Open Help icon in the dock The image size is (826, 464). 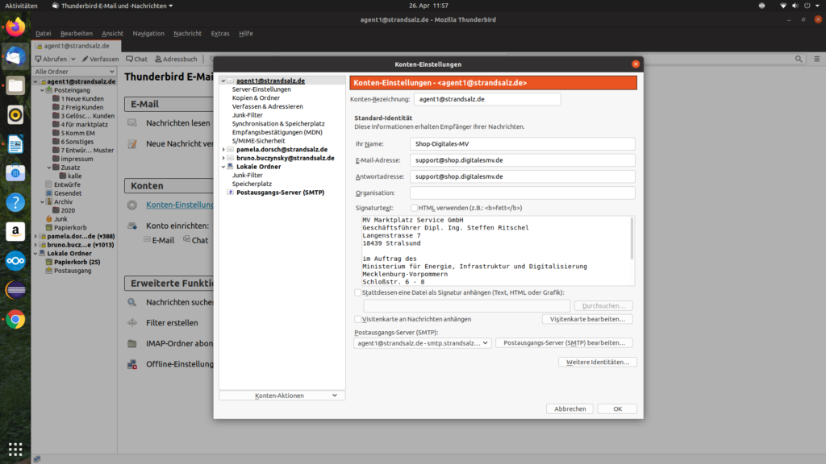(x=15, y=202)
